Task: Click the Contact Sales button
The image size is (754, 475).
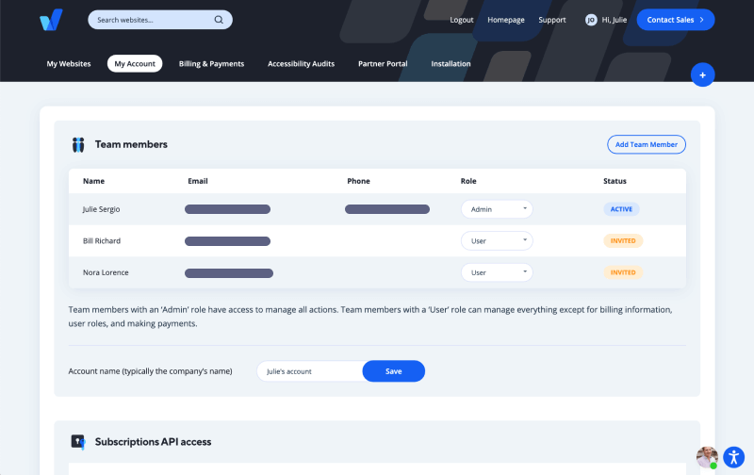Action: coord(675,20)
